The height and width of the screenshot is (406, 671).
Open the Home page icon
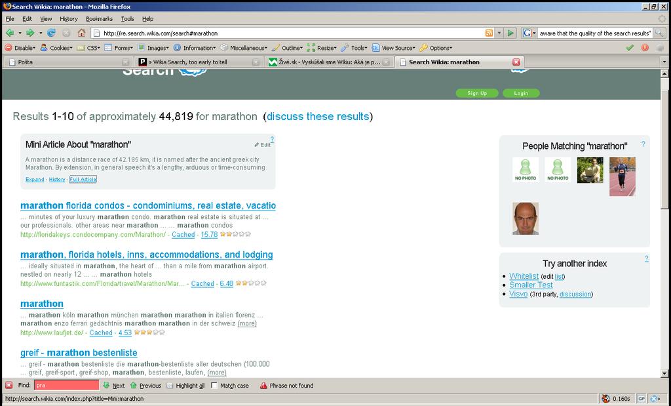tap(81, 33)
